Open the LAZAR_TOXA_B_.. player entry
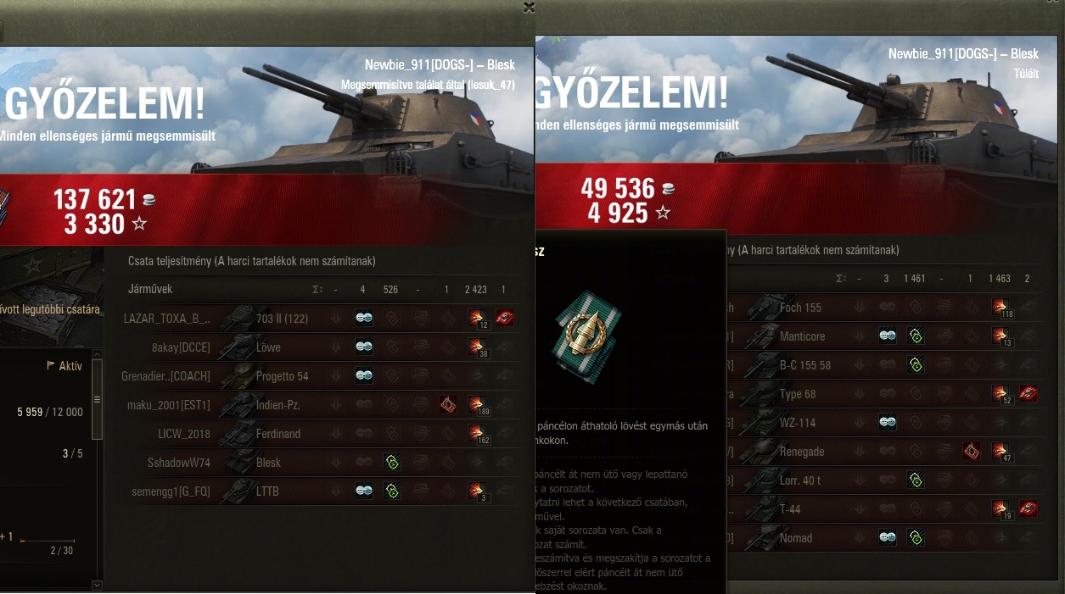 (x=167, y=319)
